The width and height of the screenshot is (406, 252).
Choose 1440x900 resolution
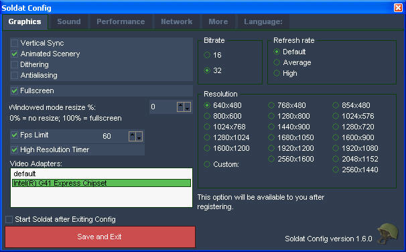click(x=271, y=127)
